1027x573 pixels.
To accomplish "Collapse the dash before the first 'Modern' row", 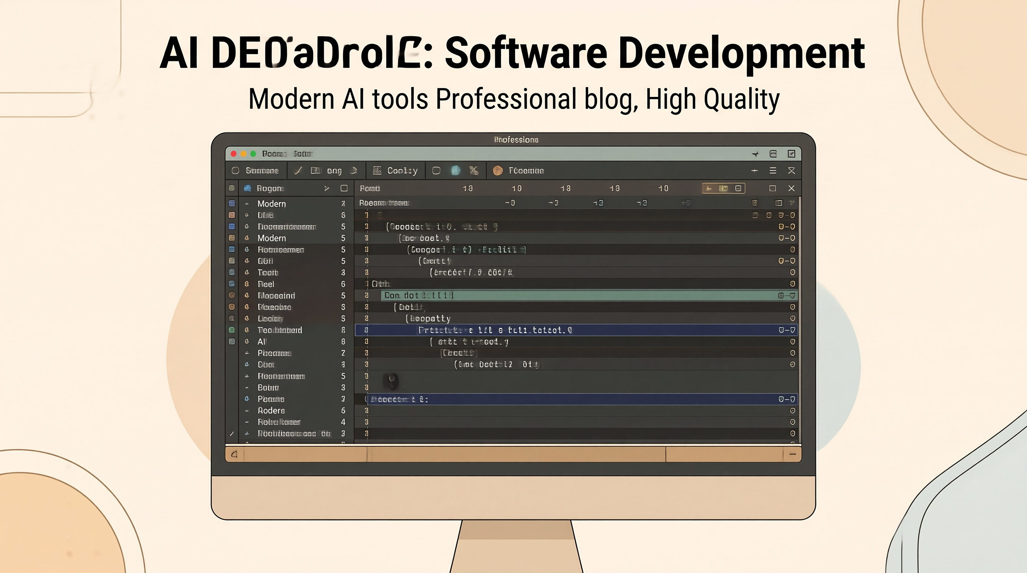I will pyautogui.click(x=247, y=204).
